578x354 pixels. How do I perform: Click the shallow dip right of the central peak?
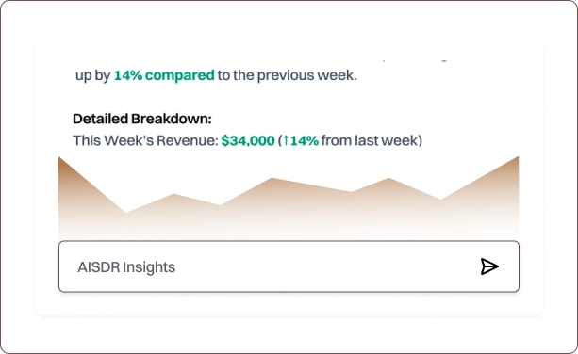pyautogui.click(x=351, y=192)
